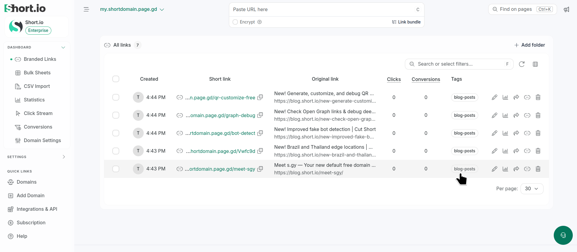Share the bot-detect link via the arrow icon
The height and width of the screenshot is (252, 577).
point(516,133)
